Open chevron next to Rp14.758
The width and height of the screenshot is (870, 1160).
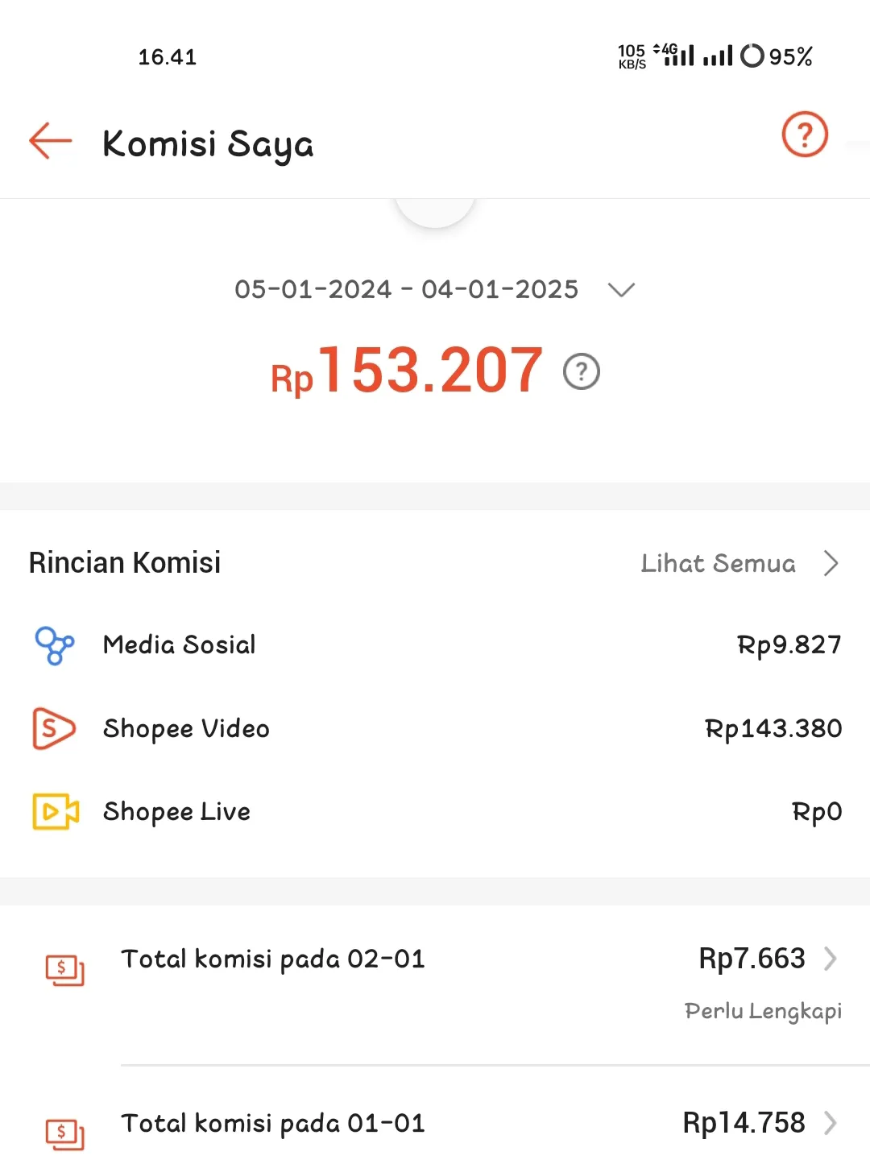[831, 1123]
